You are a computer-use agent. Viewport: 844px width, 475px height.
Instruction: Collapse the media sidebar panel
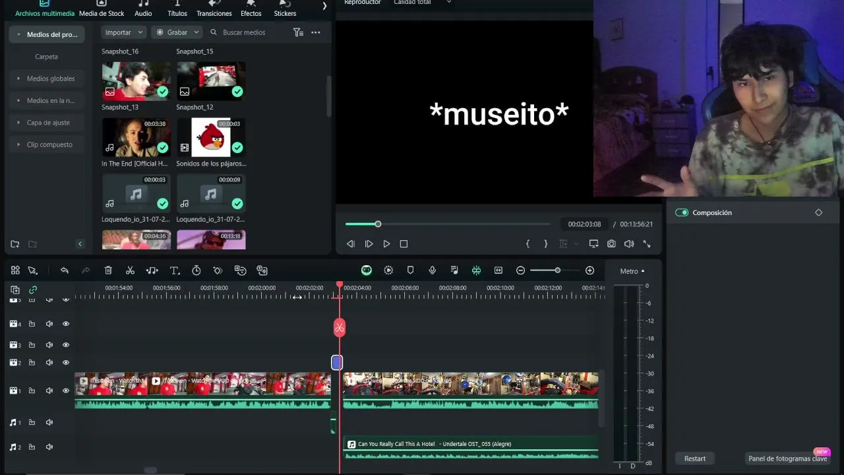80,244
